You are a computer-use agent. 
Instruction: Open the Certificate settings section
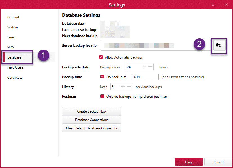pos(15,78)
